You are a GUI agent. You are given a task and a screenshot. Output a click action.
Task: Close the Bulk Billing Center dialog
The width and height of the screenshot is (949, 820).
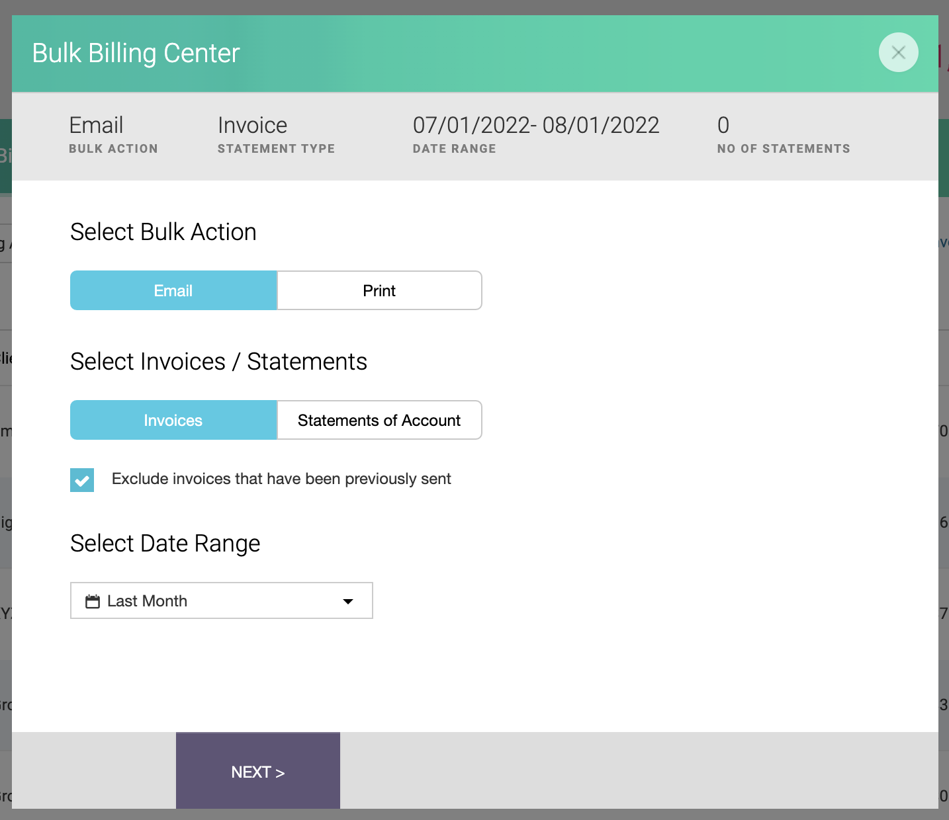pyautogui.click(x=898, y=52)
